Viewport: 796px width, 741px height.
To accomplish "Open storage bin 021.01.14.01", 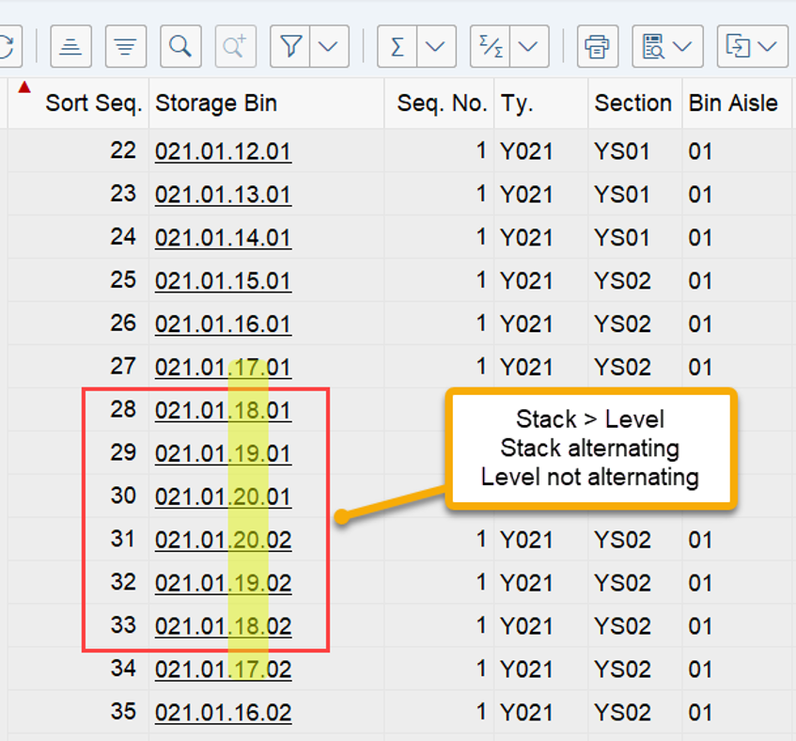I will [x=223, y=238].
